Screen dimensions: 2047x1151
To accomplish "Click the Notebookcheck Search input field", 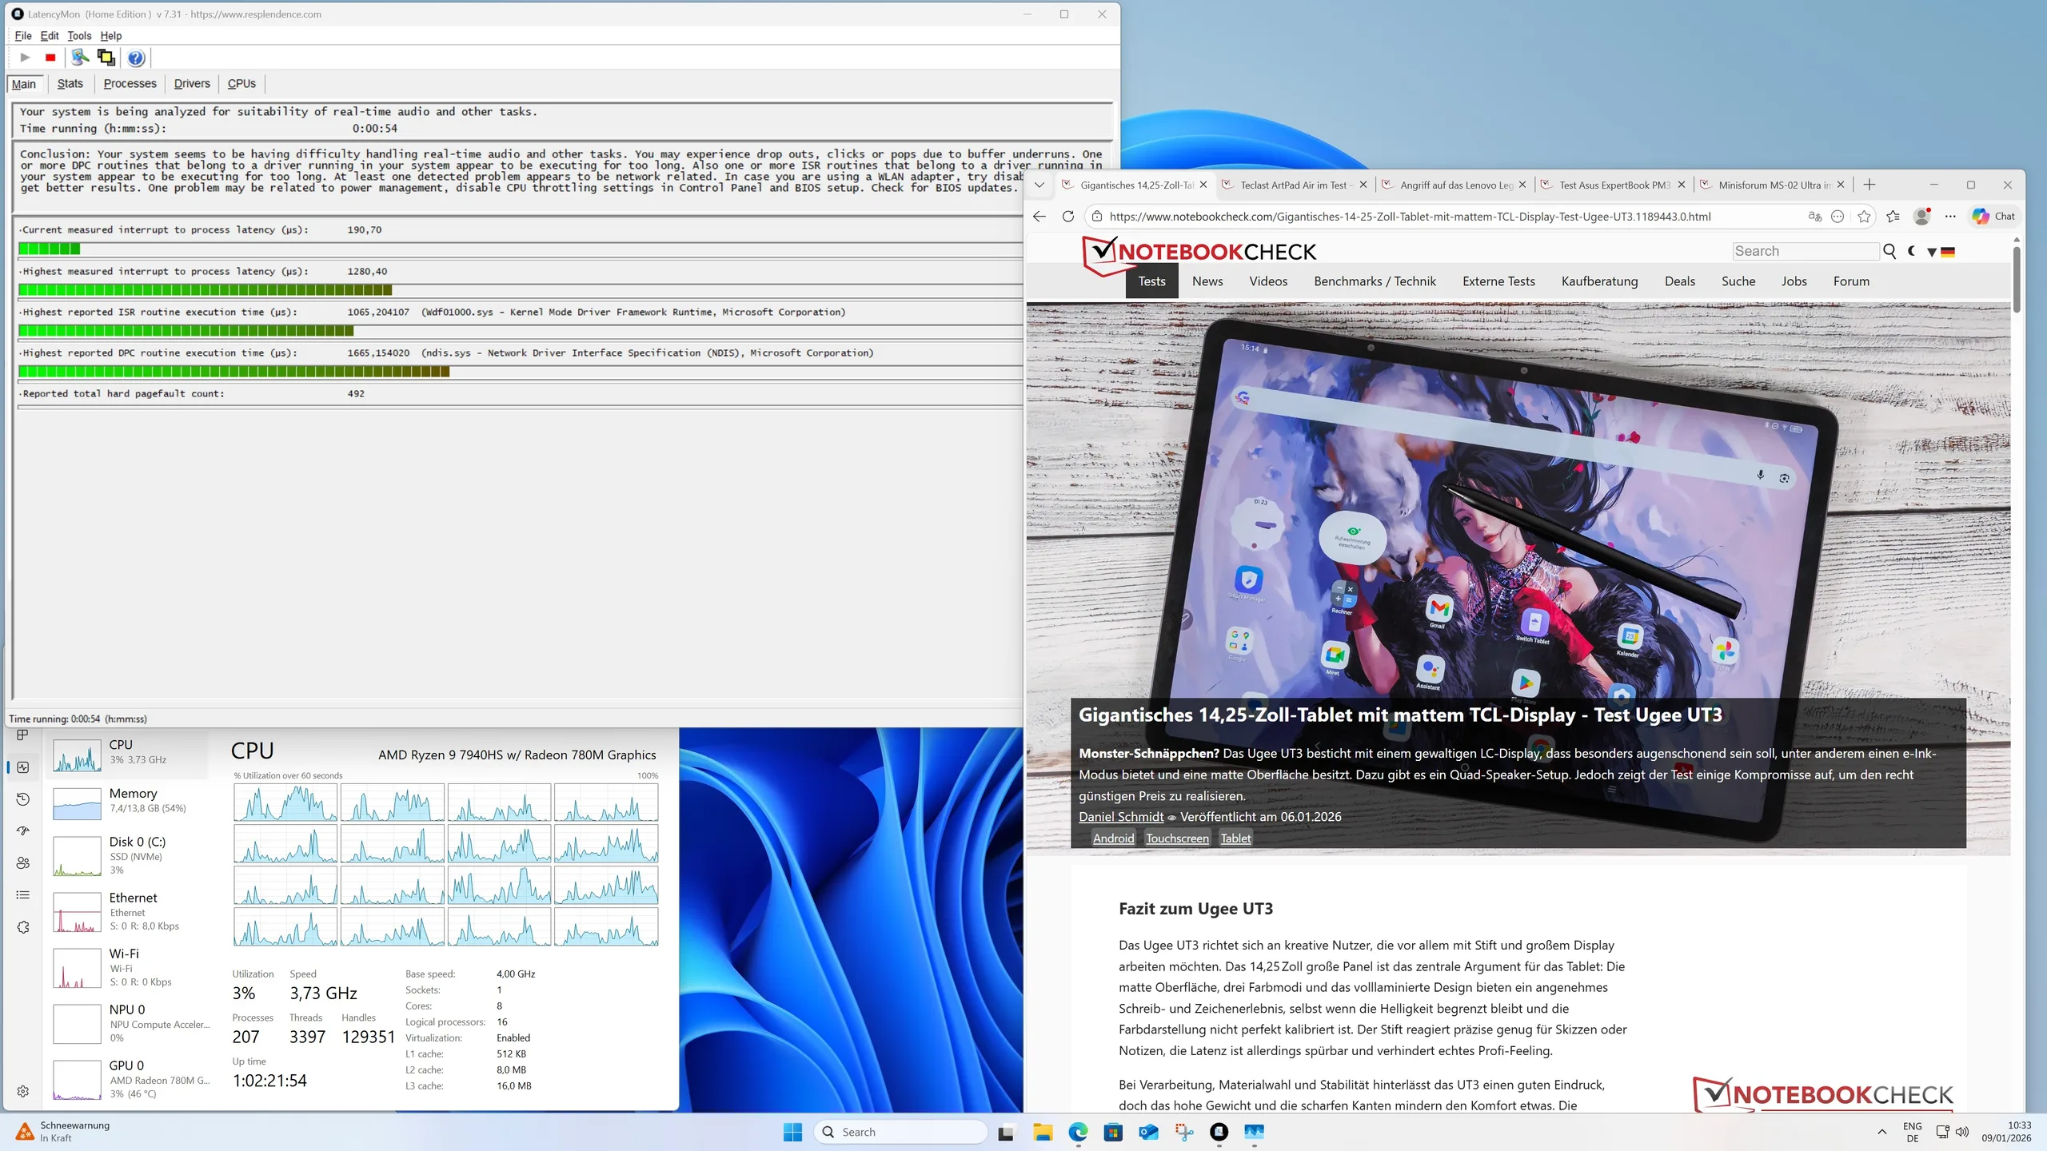I will click(x=1805, y=251).
